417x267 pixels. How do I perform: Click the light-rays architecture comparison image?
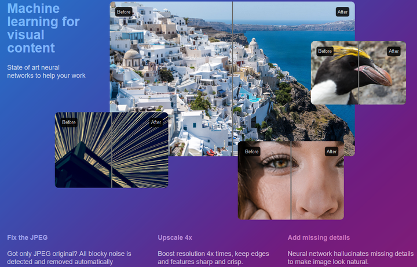pyautogui.click(x=112, y=150)
